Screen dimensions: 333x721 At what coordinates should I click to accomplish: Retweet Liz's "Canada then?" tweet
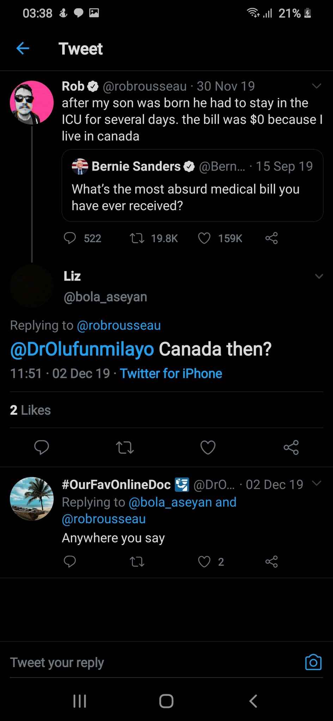(x=125, y=447)
